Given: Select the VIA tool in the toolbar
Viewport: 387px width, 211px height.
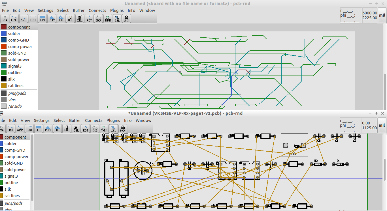Looking at the screenshot, I should coord(5,18).
